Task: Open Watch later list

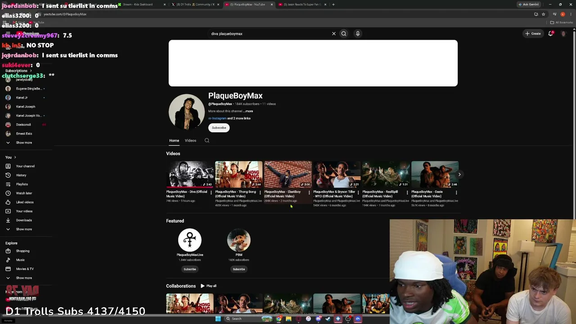Action: click(x=24, y=193)
